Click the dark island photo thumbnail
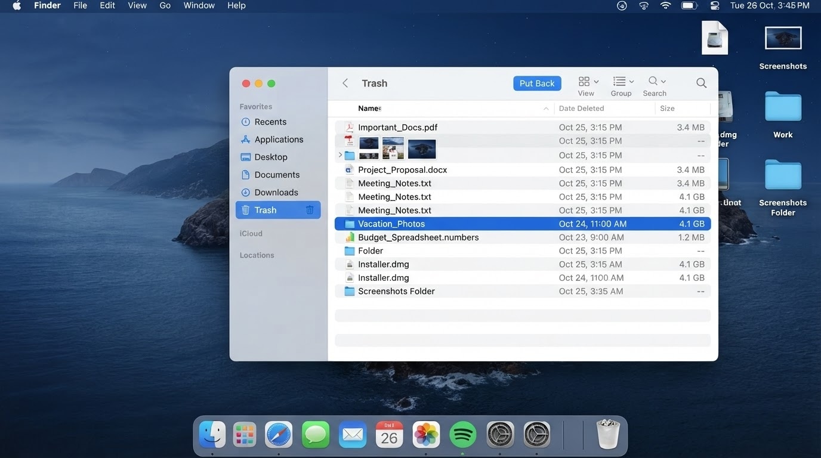Viewport: 821px width, 458px height. tap(421, 148)
